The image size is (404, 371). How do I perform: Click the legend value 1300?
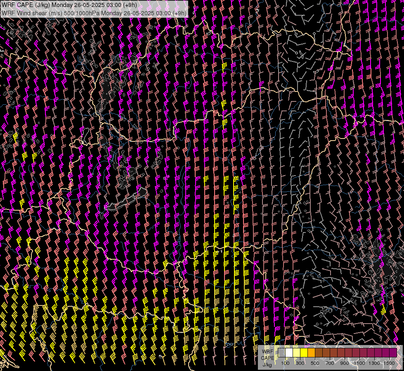(374, 363)
